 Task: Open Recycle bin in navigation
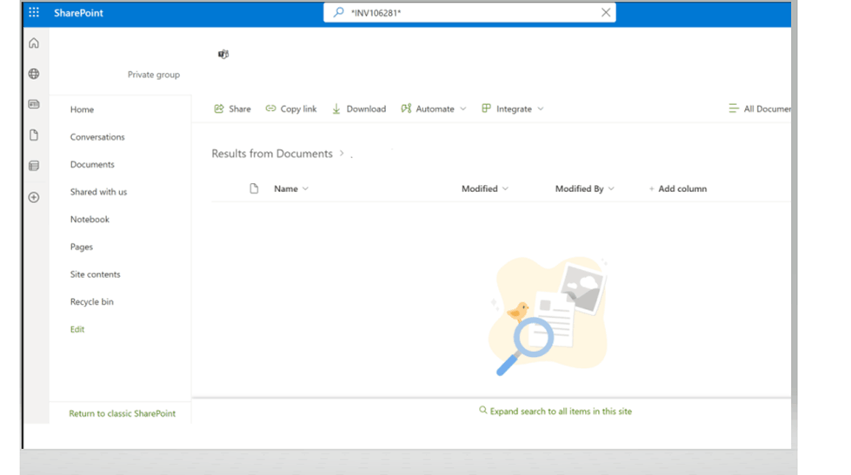click(x=92, y=302)
